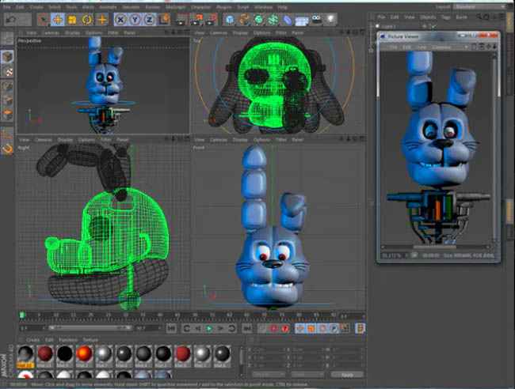Open the render settings clapperboard icon
Viewport: 515px width, 389px height.
pos(212,20)
